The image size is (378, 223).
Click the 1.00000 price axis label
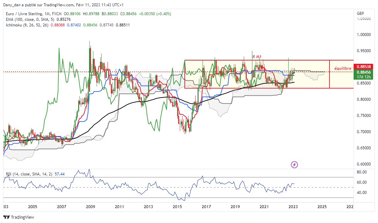click(x=363, y=35)
